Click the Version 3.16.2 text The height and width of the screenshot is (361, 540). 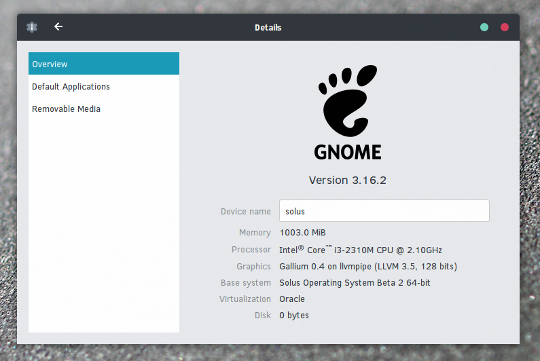pos(348,180)
